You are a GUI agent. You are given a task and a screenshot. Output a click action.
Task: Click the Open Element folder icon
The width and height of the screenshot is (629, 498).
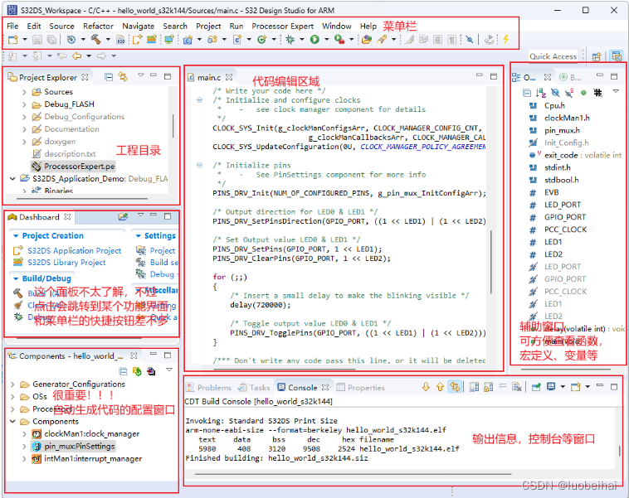366,39
